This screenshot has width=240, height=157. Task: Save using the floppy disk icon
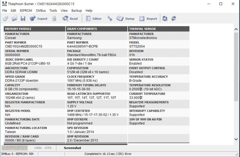[x=23, y=19]
